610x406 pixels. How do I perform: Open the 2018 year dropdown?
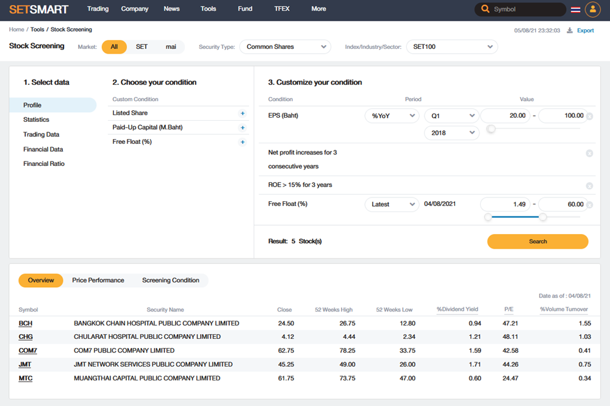point(451,133)
